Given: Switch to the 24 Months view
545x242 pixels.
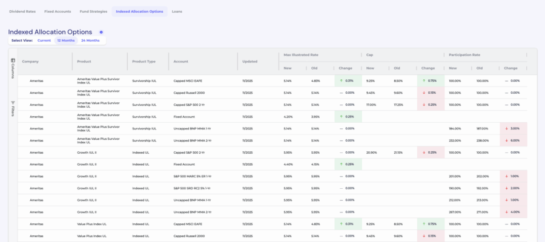Looking at the screenshot, I should click(x=90, y=41).
